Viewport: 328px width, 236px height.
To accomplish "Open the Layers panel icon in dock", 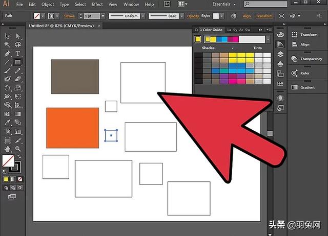I will 280,54.
